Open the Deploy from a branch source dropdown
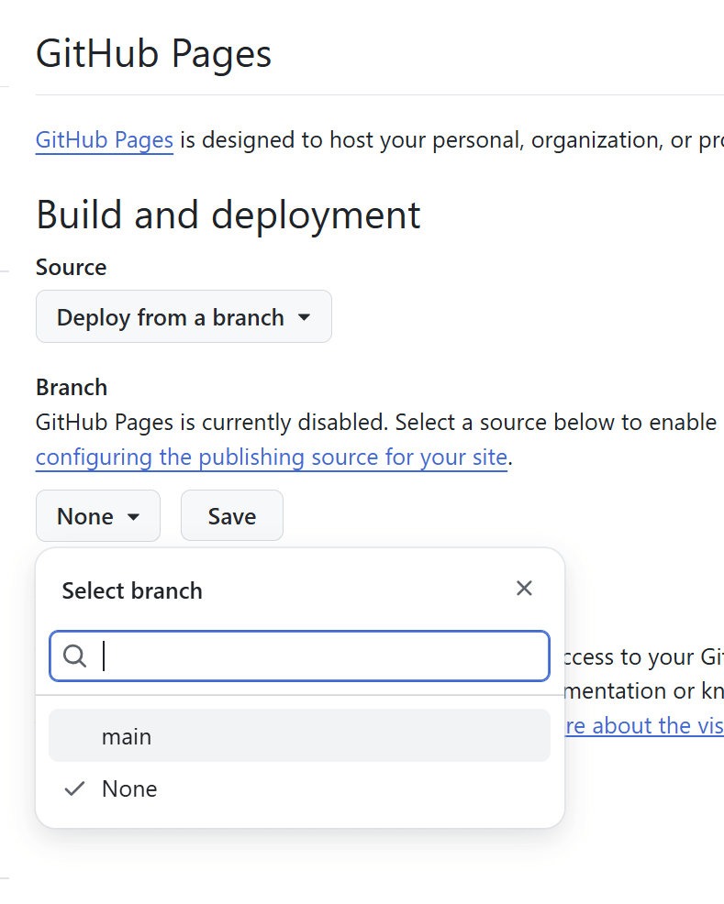 tap(184, 316)
